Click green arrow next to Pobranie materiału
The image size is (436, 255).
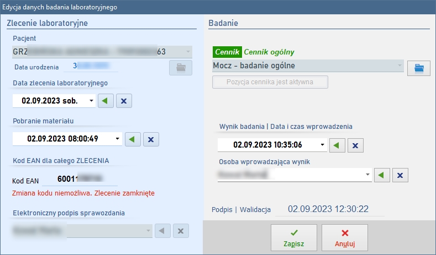point(133,139)
